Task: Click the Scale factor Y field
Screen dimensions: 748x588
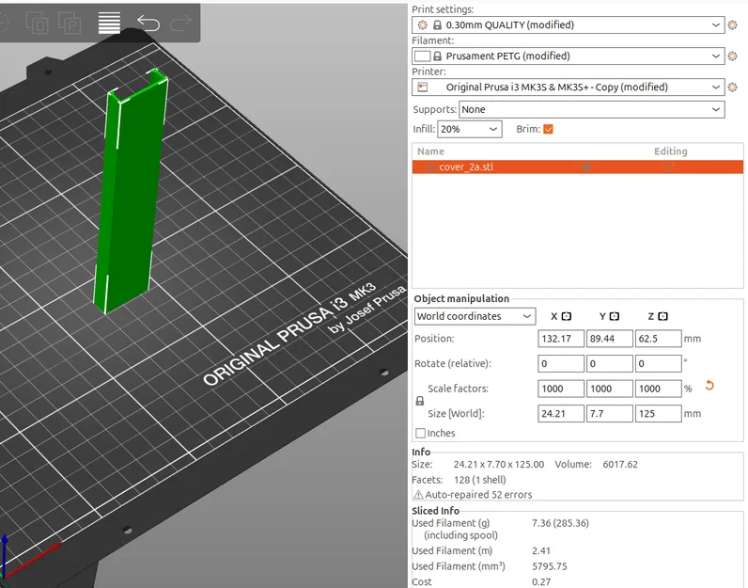Action: (x=609, y=389)
